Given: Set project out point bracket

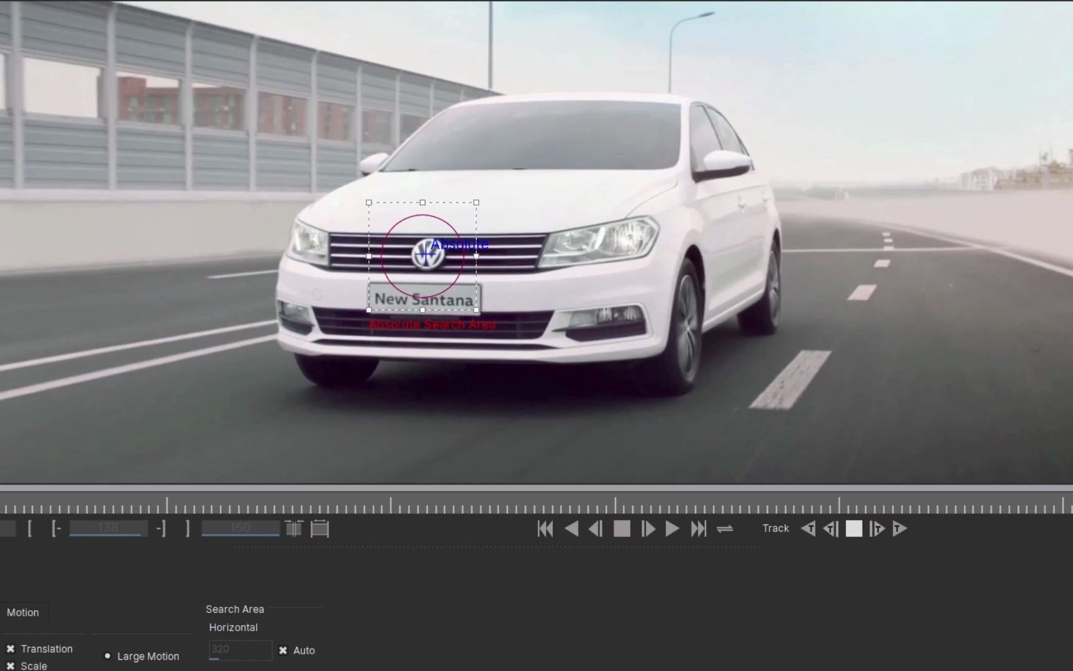Looking at the screenshot, I should tap(188, 529).
